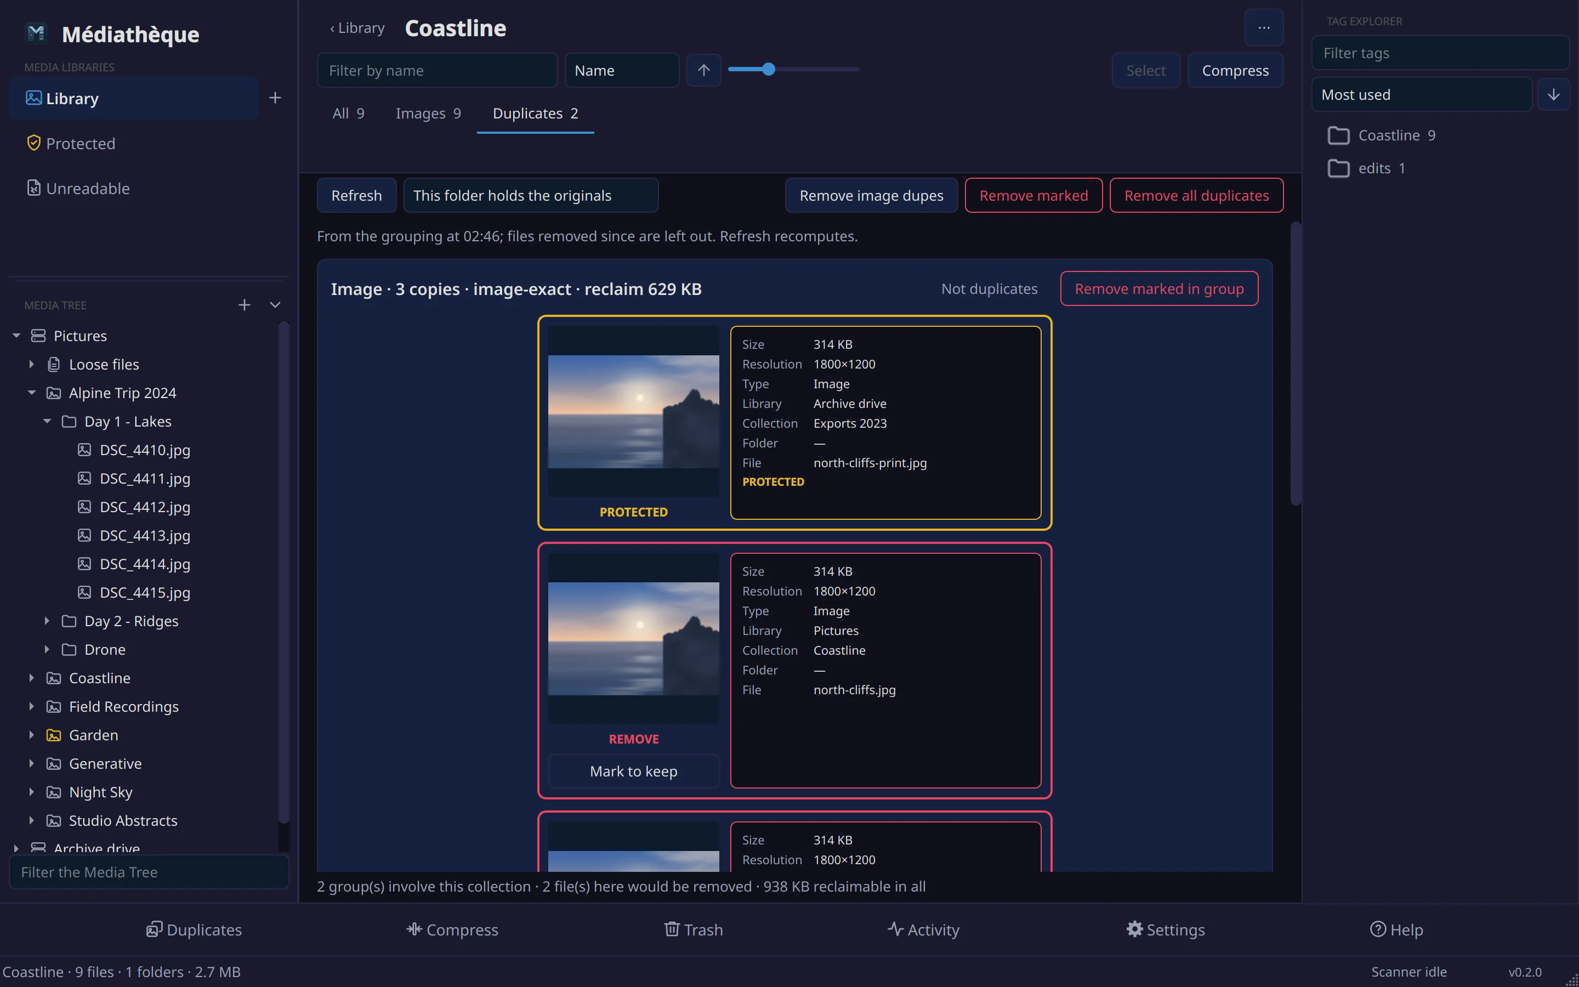Switch to the All 9 tab
This screenshot has height=987, width=1579.
coord(349,114)
